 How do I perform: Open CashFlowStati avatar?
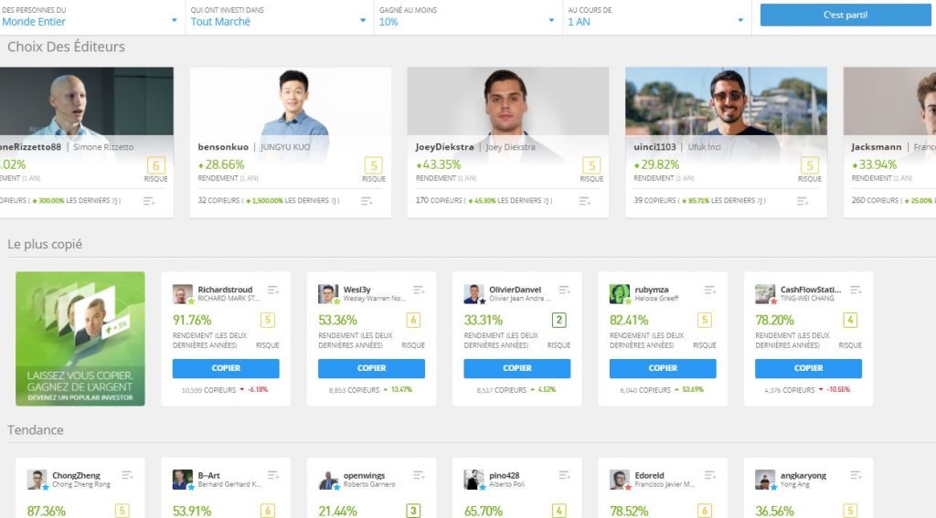pyautogui.click(x=765, y=293)
